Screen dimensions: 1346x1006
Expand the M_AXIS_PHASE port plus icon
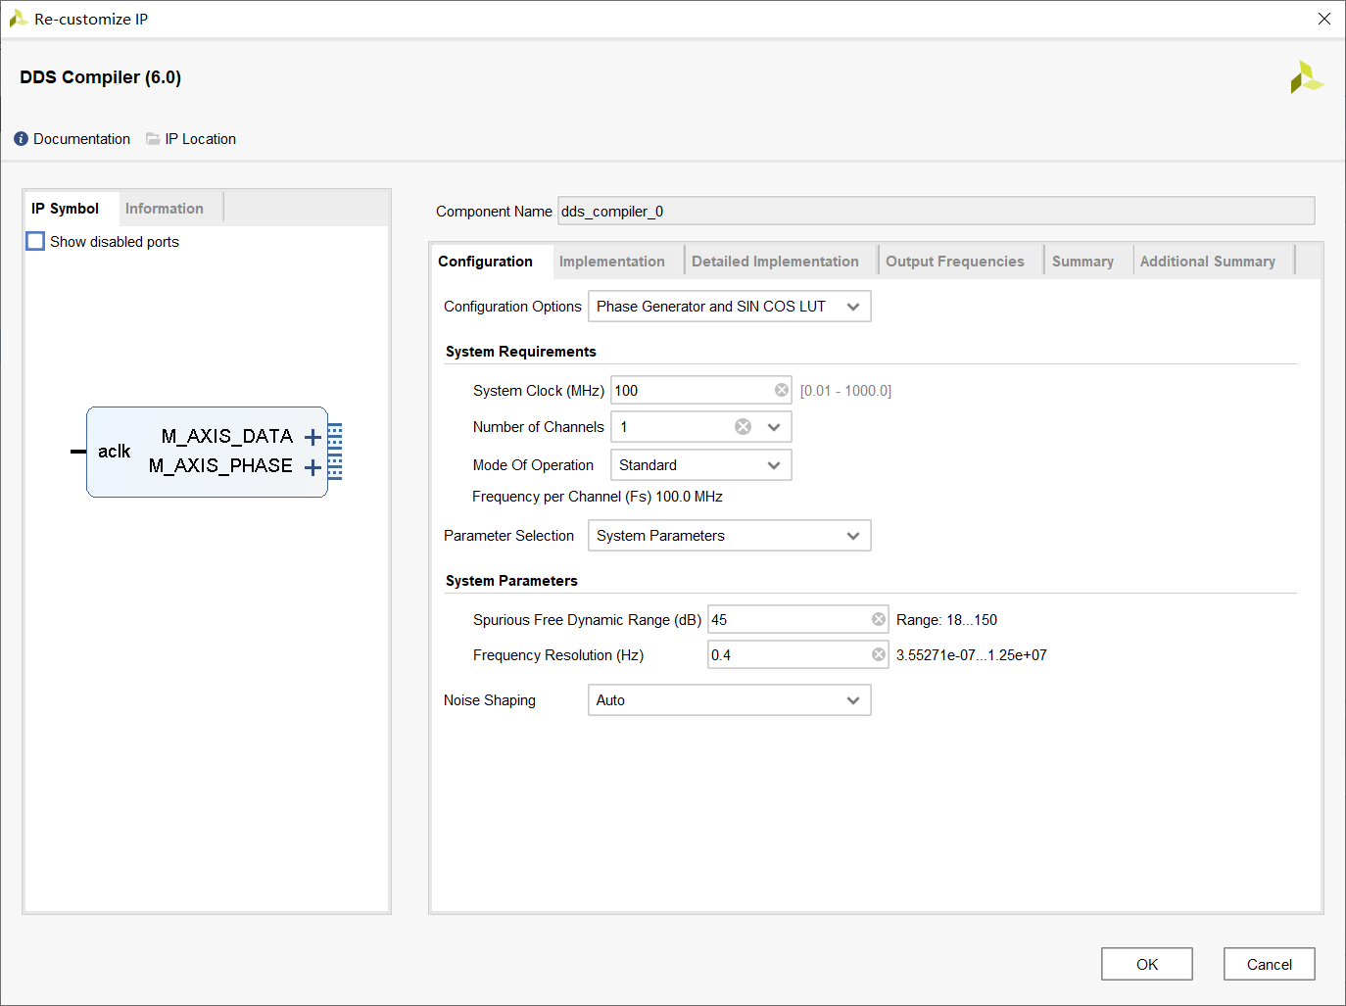pos(312,467)
